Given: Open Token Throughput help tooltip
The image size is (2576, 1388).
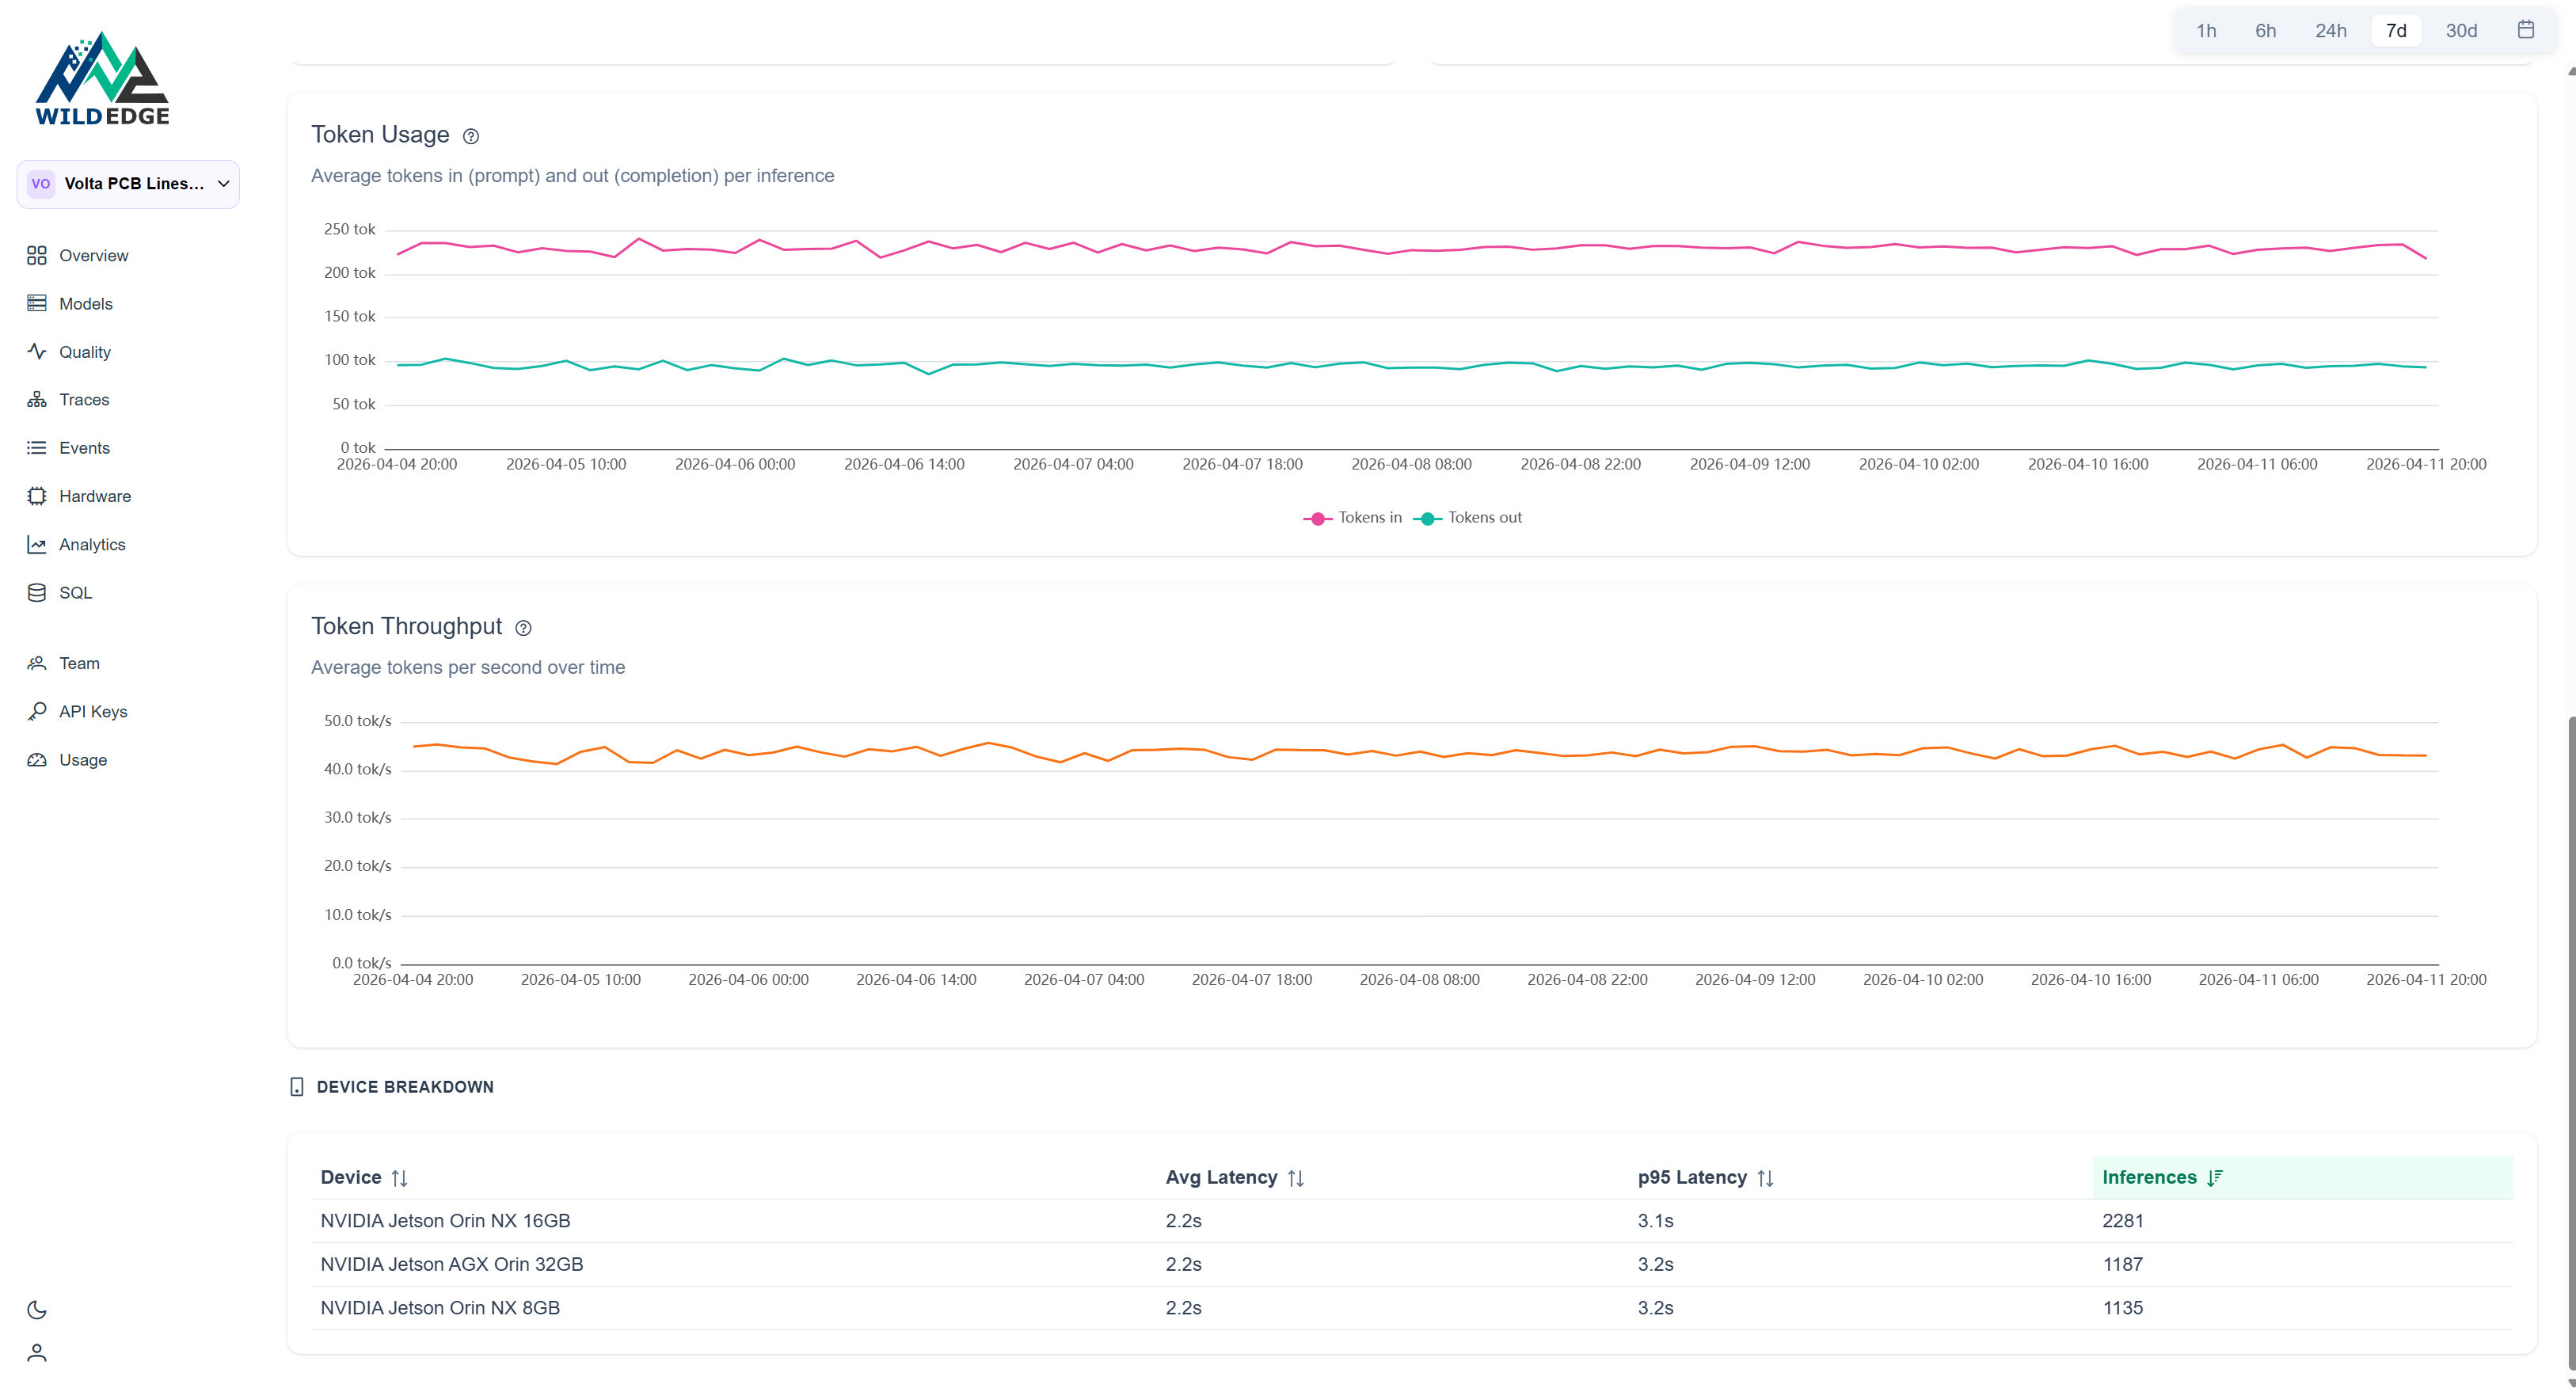Looking at the screenshot, I should click(x=524, y=628).
